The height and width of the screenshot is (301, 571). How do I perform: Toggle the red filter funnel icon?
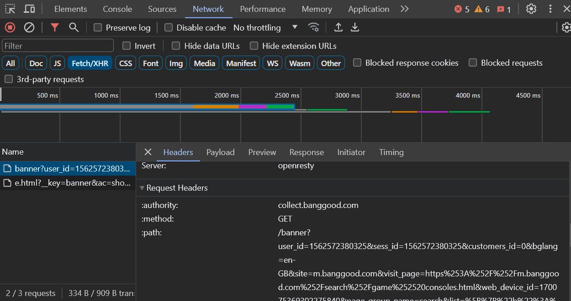tap(55, 27)
